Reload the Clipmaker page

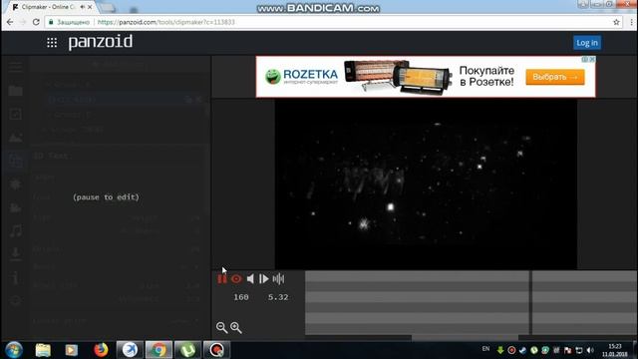click(36, 22)
